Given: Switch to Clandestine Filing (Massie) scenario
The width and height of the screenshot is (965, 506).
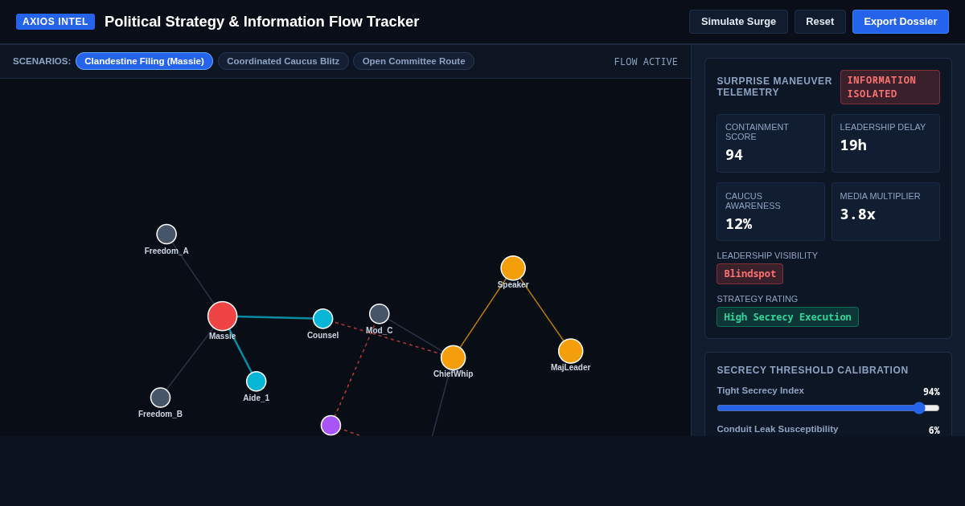Looking at the screenshot, I should (144, 61).
